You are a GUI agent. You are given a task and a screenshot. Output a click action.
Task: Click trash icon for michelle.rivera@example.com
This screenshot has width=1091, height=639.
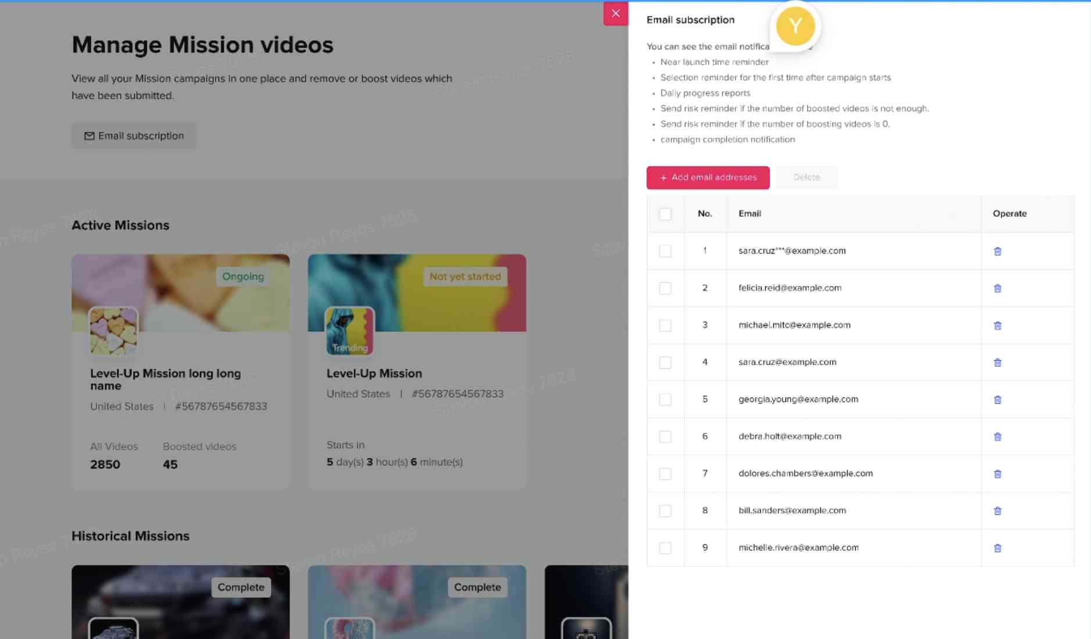point(997,548)
